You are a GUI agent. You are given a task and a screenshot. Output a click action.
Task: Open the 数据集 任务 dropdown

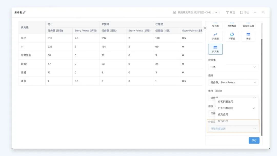coord(233,67)
